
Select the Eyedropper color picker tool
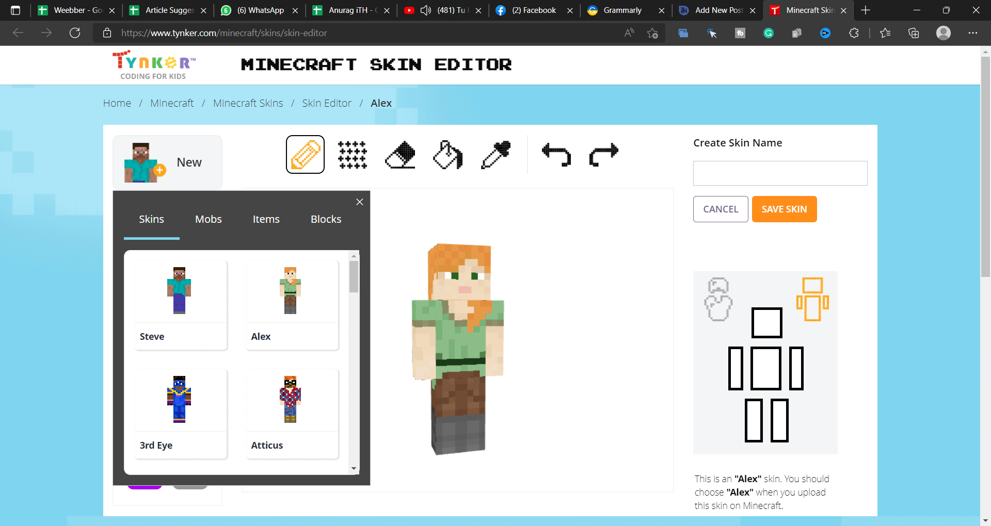pos(495,155)
